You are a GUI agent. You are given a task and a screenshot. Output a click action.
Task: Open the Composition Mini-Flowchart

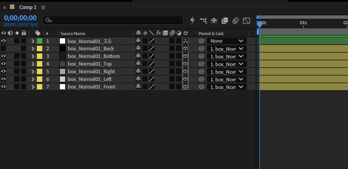203,21
